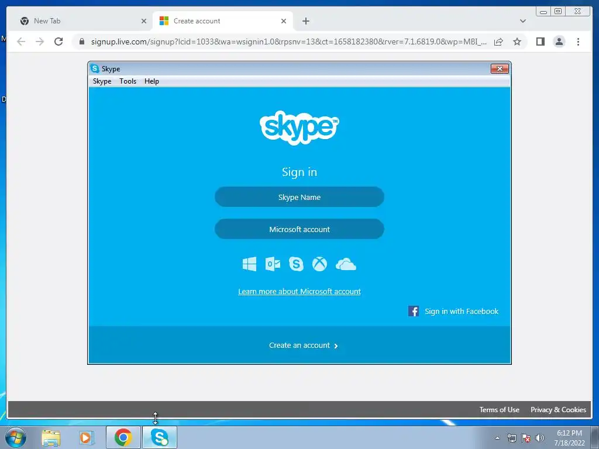
Task: Open Chrome profile avatar
Action: [x=559, y=42]
